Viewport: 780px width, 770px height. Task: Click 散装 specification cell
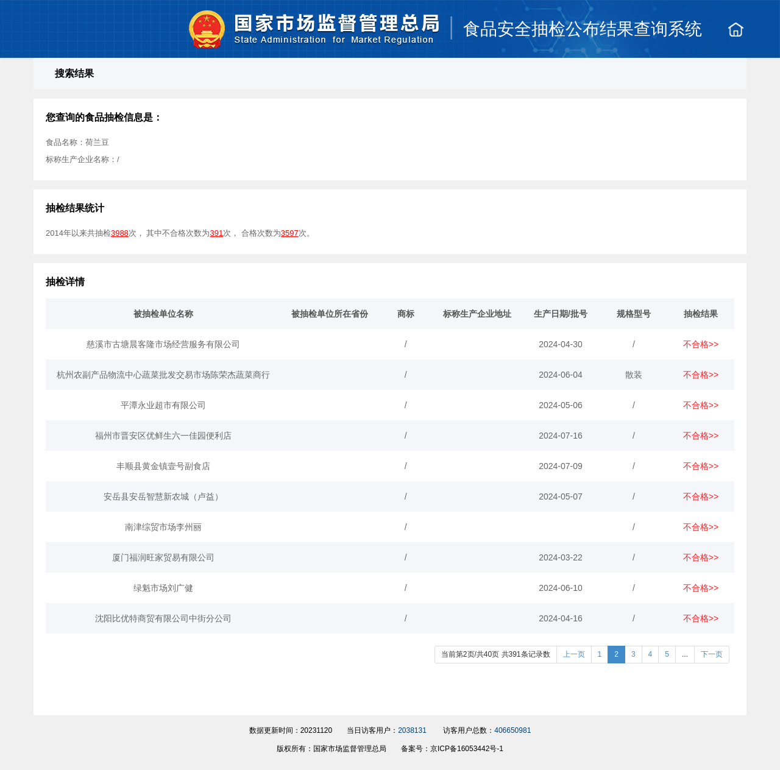[634, 375]
